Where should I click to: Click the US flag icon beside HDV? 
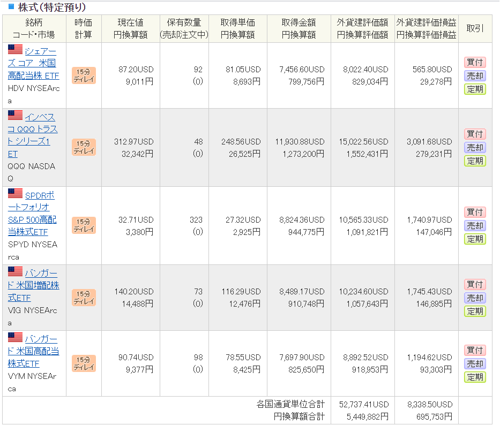16,49
